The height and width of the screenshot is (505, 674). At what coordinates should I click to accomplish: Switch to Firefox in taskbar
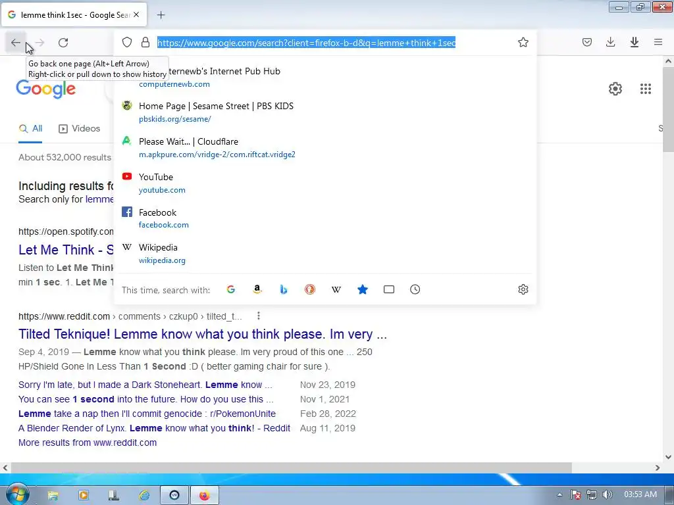205,496
